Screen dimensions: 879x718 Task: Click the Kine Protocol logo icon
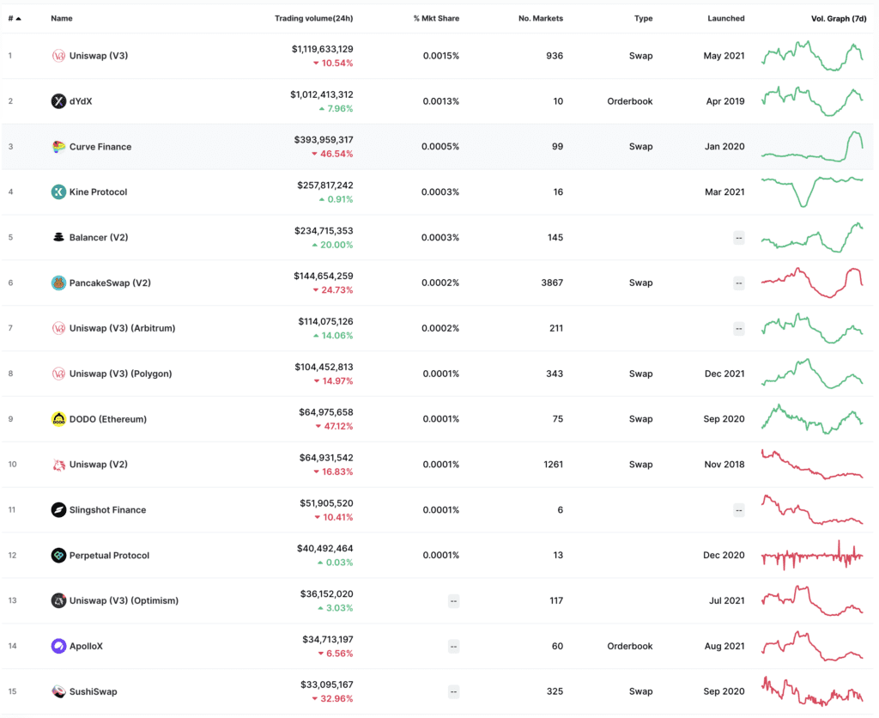58,192
